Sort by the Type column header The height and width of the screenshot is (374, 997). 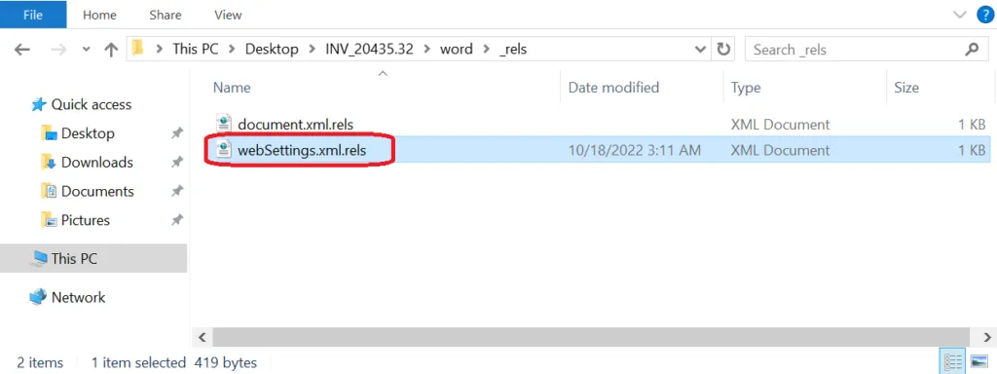[745, 88]
